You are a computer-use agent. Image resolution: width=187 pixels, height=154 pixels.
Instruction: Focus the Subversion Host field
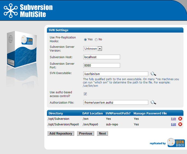click(102, 57)
